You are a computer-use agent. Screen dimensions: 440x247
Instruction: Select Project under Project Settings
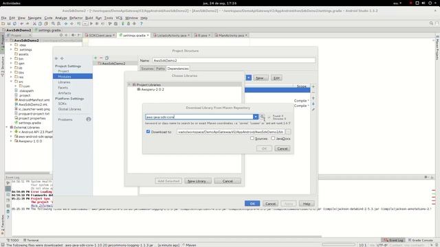point(63,71)
